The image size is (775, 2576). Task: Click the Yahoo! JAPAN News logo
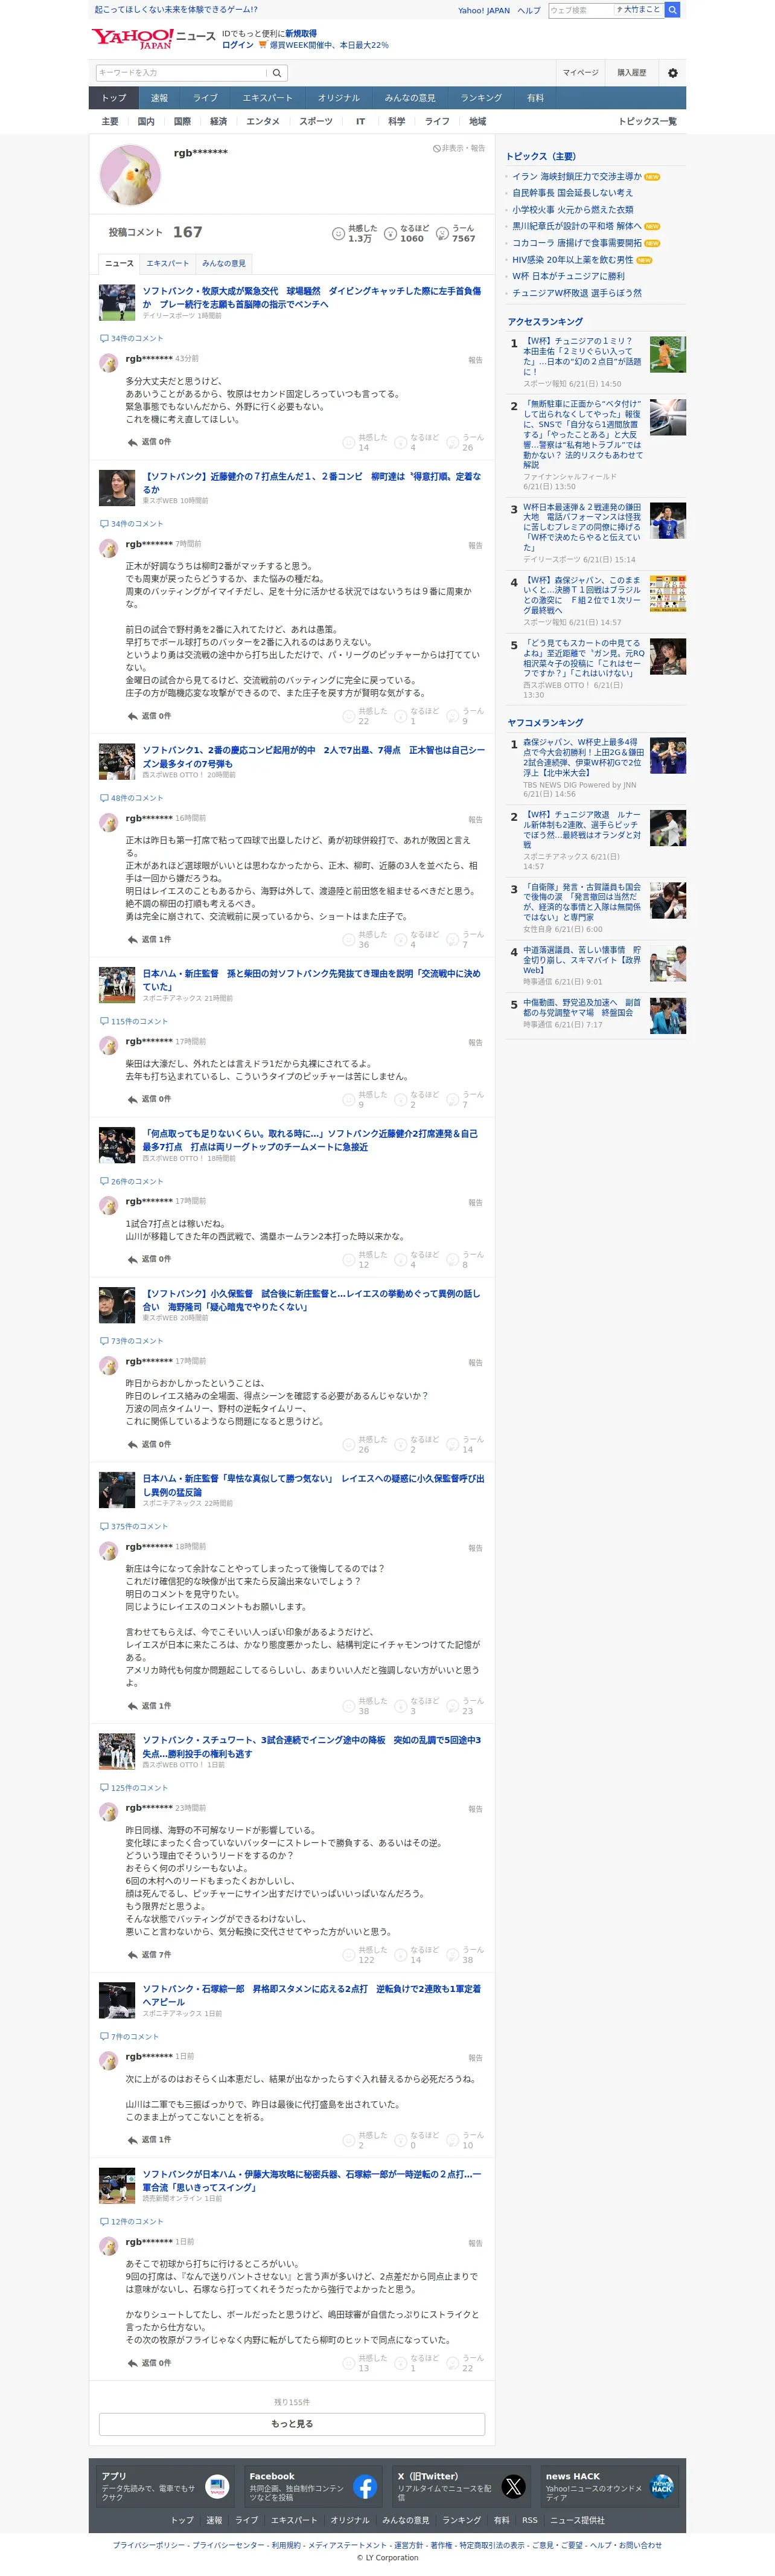pos(153,38)
